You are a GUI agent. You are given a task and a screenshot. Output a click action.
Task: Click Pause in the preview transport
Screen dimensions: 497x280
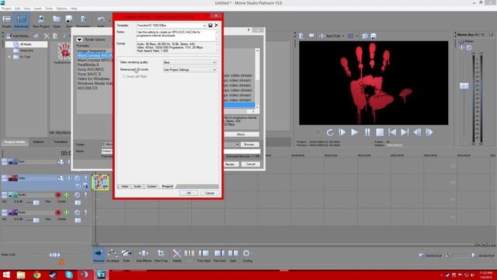pyautogui.click(x=367, y=132)
